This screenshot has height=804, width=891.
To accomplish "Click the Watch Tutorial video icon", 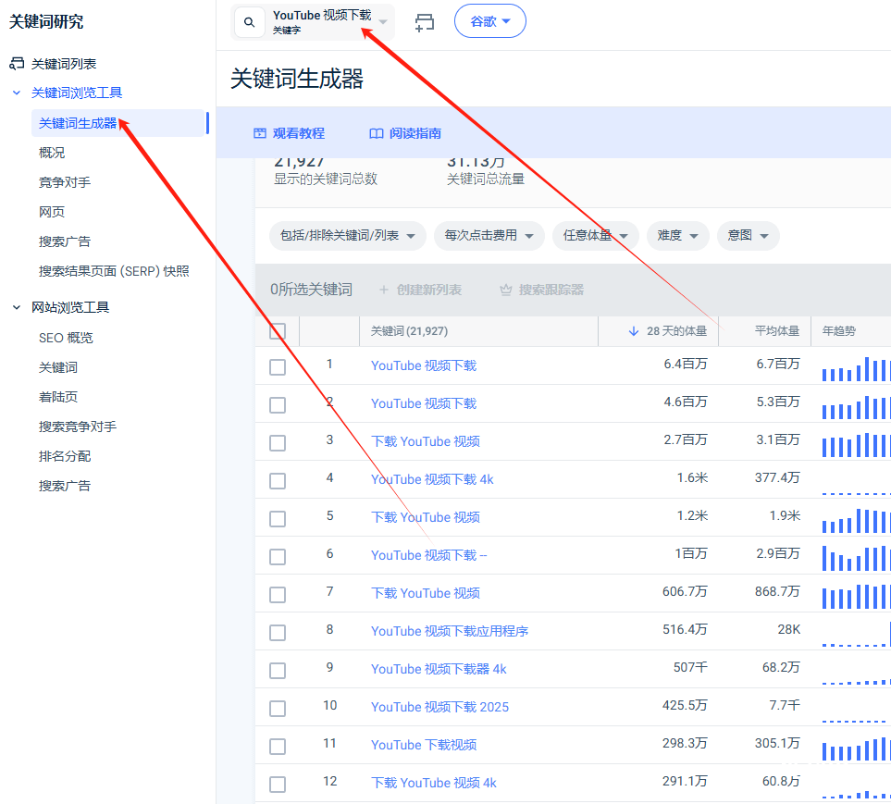I will coord(260,133).
